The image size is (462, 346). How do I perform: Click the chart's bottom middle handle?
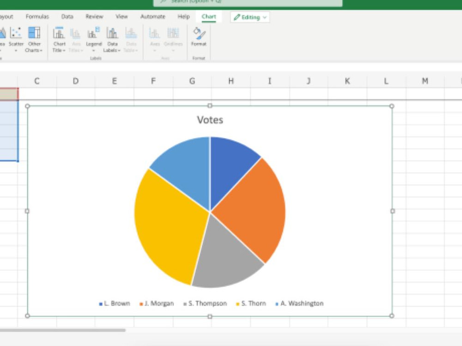[210, 316]
